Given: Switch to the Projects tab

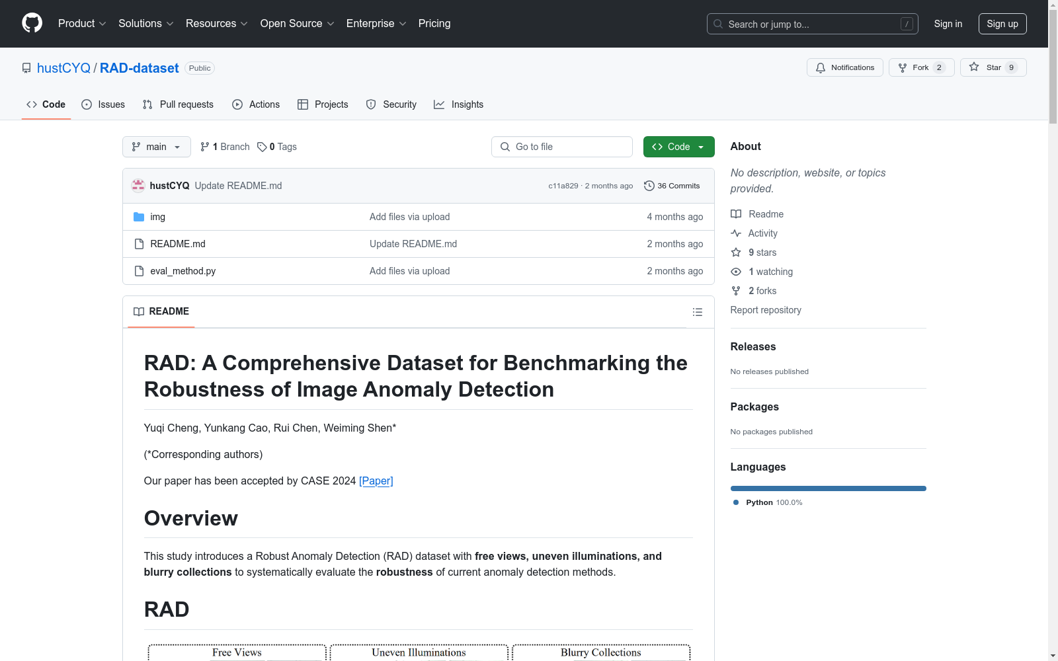Looking at the screenshot, I should click(323, 104).
